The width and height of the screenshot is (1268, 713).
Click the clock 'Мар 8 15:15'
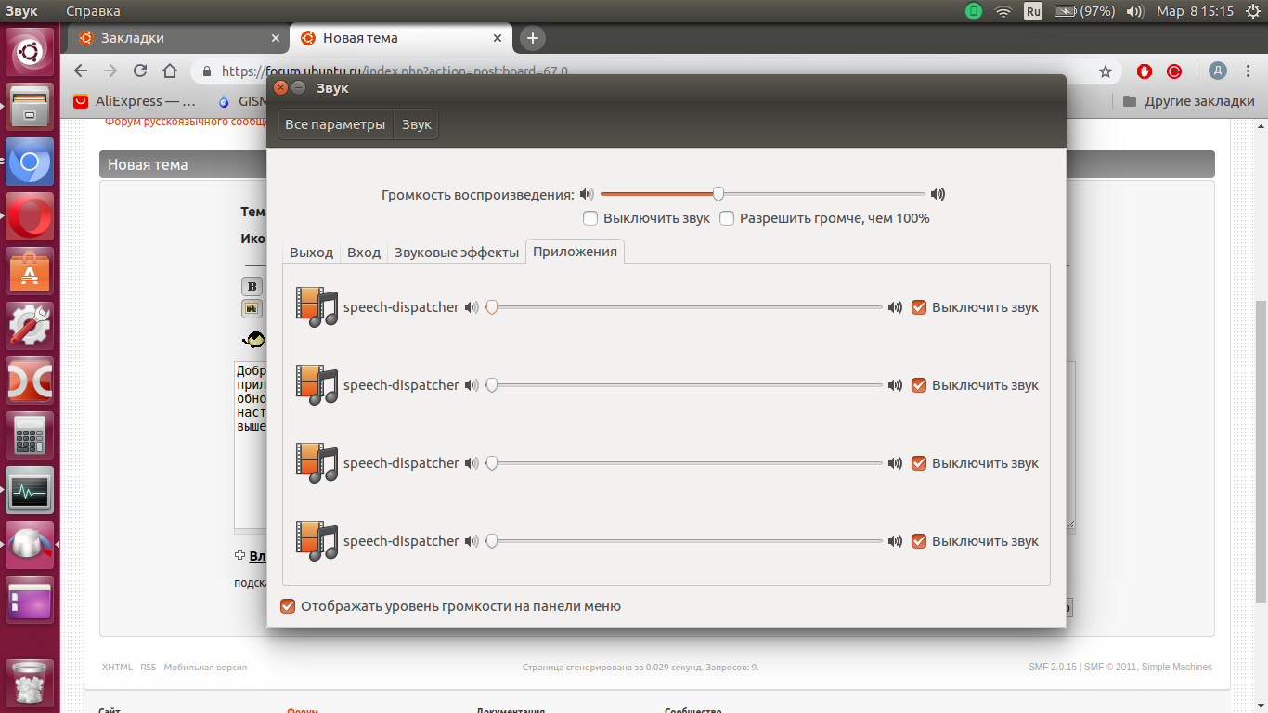point(1195,11)
